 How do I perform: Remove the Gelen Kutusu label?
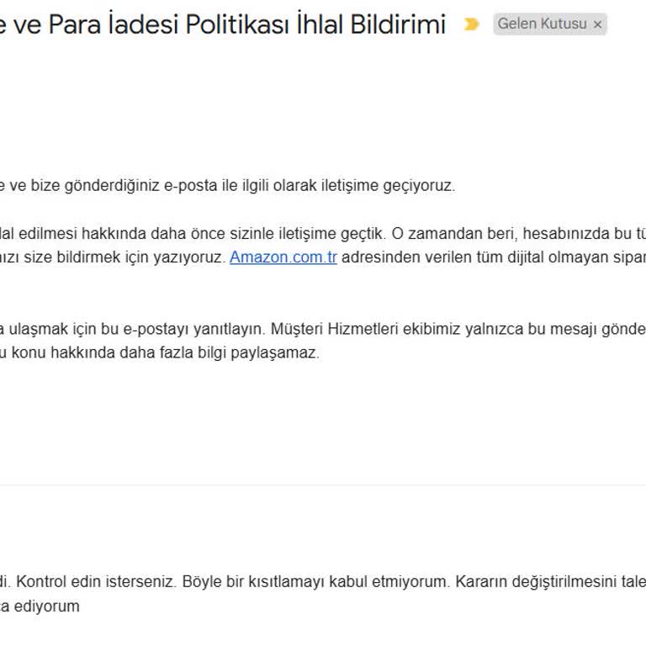click(597, 24)
